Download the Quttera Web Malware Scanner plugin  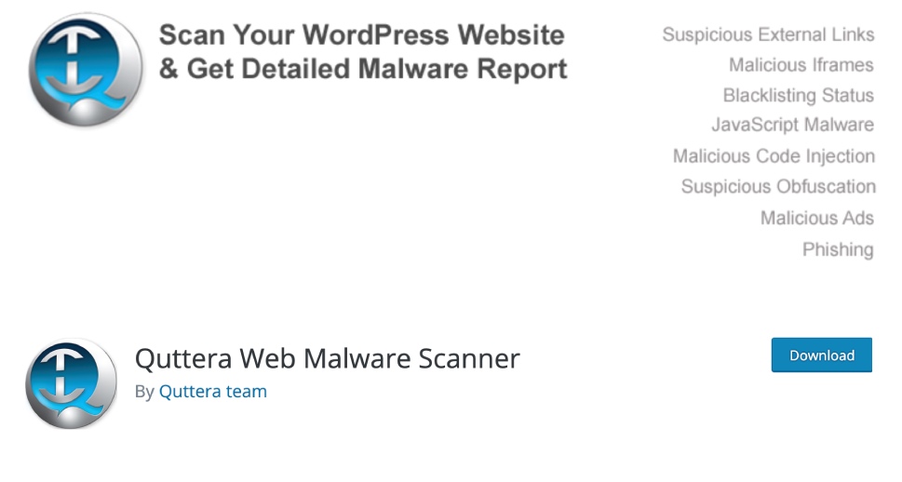pyautogui.click(x=821, y=355)
